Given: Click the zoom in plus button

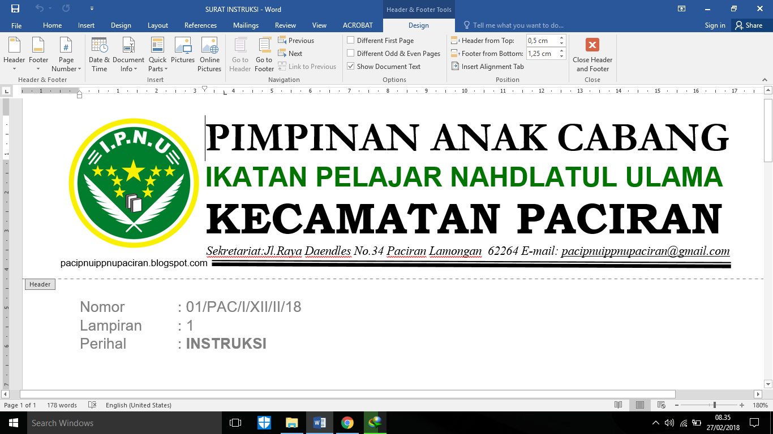Looking at the screenshot, I should 742,405.
